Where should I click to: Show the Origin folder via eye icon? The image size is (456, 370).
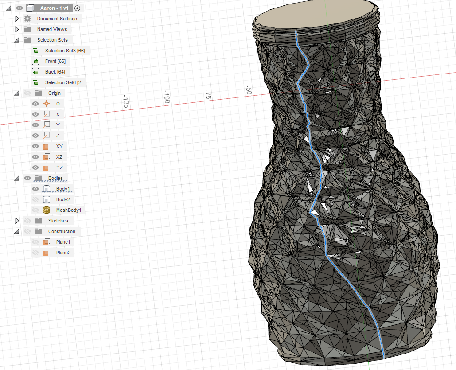(x=27, y=93)
